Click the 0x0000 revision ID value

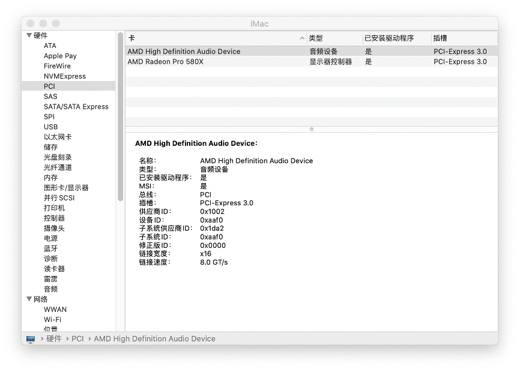pyautogui.click(x=213, y=245)
